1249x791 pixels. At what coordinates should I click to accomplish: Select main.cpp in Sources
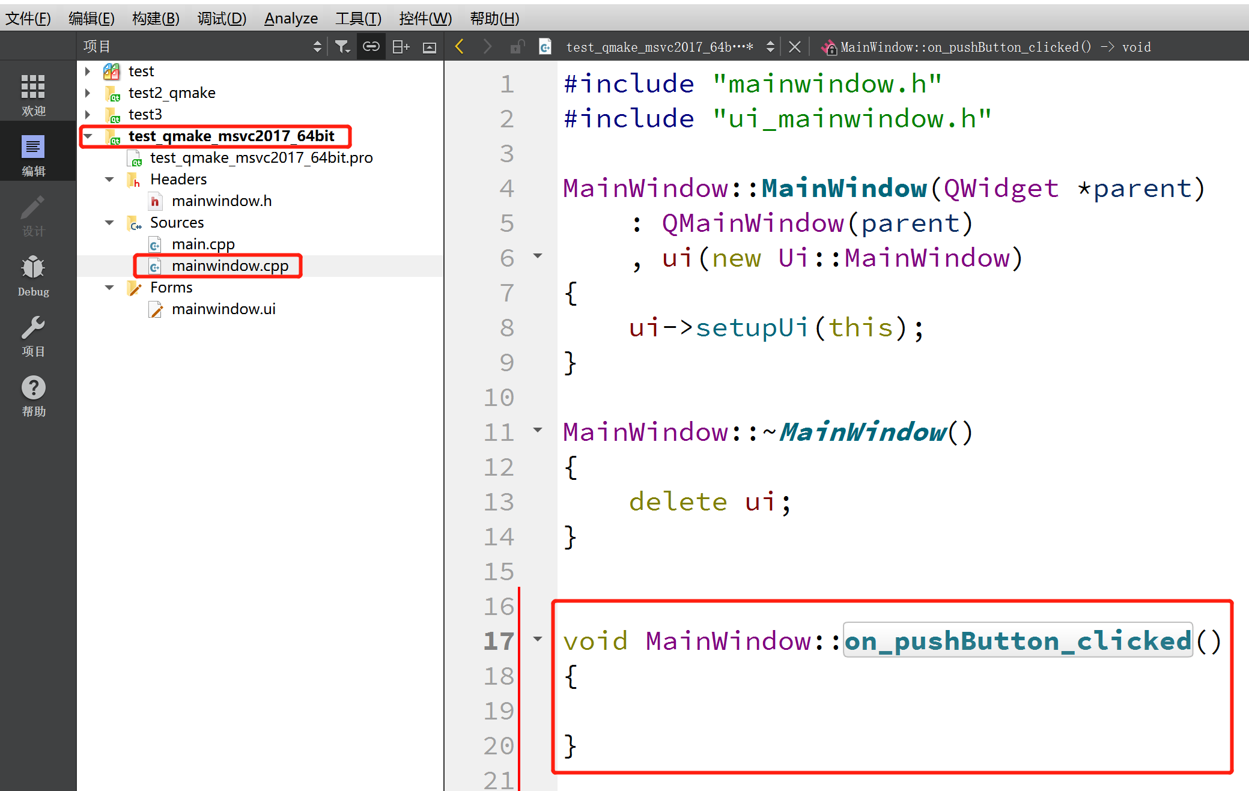coord(202,244)
